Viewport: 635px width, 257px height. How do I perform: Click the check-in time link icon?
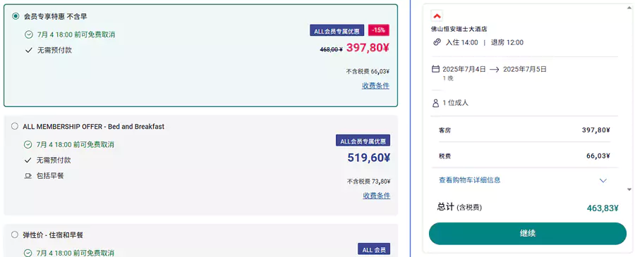pos(437,42)
